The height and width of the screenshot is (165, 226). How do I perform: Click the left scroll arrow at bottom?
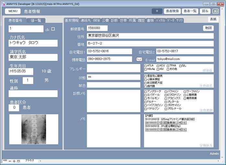(40, 161)
